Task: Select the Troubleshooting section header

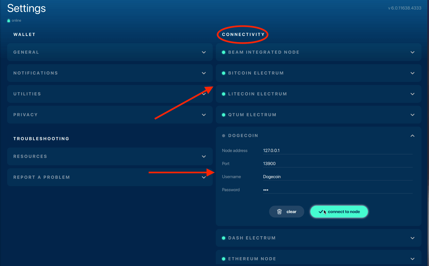Action: tap(41, 138)
